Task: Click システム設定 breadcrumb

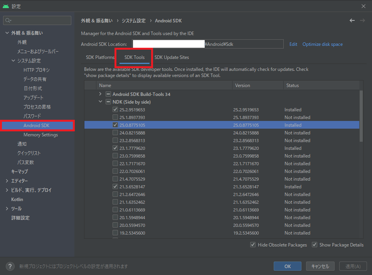Action: click(x=133, y=21)
